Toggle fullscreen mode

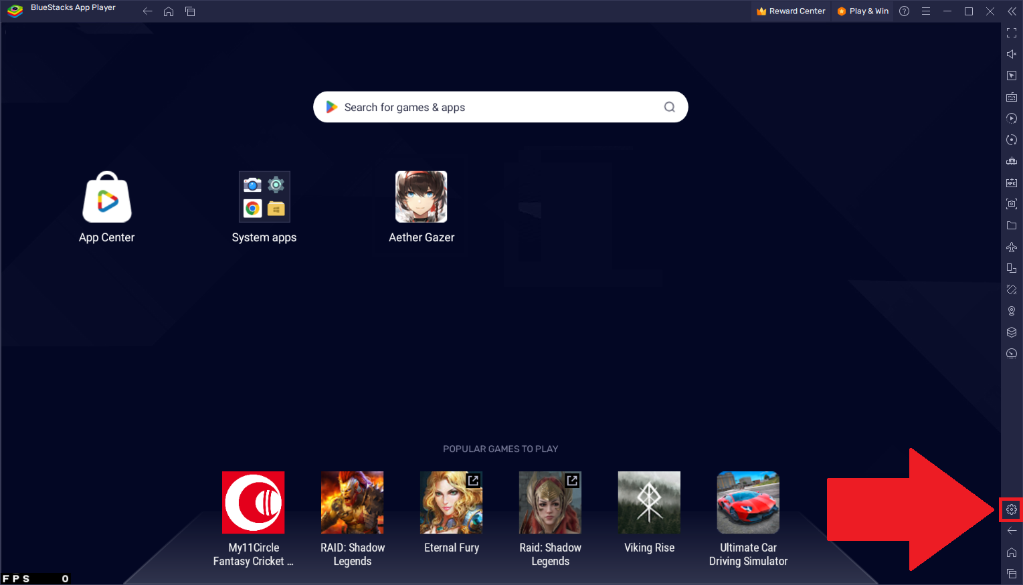coord(1011,33)
